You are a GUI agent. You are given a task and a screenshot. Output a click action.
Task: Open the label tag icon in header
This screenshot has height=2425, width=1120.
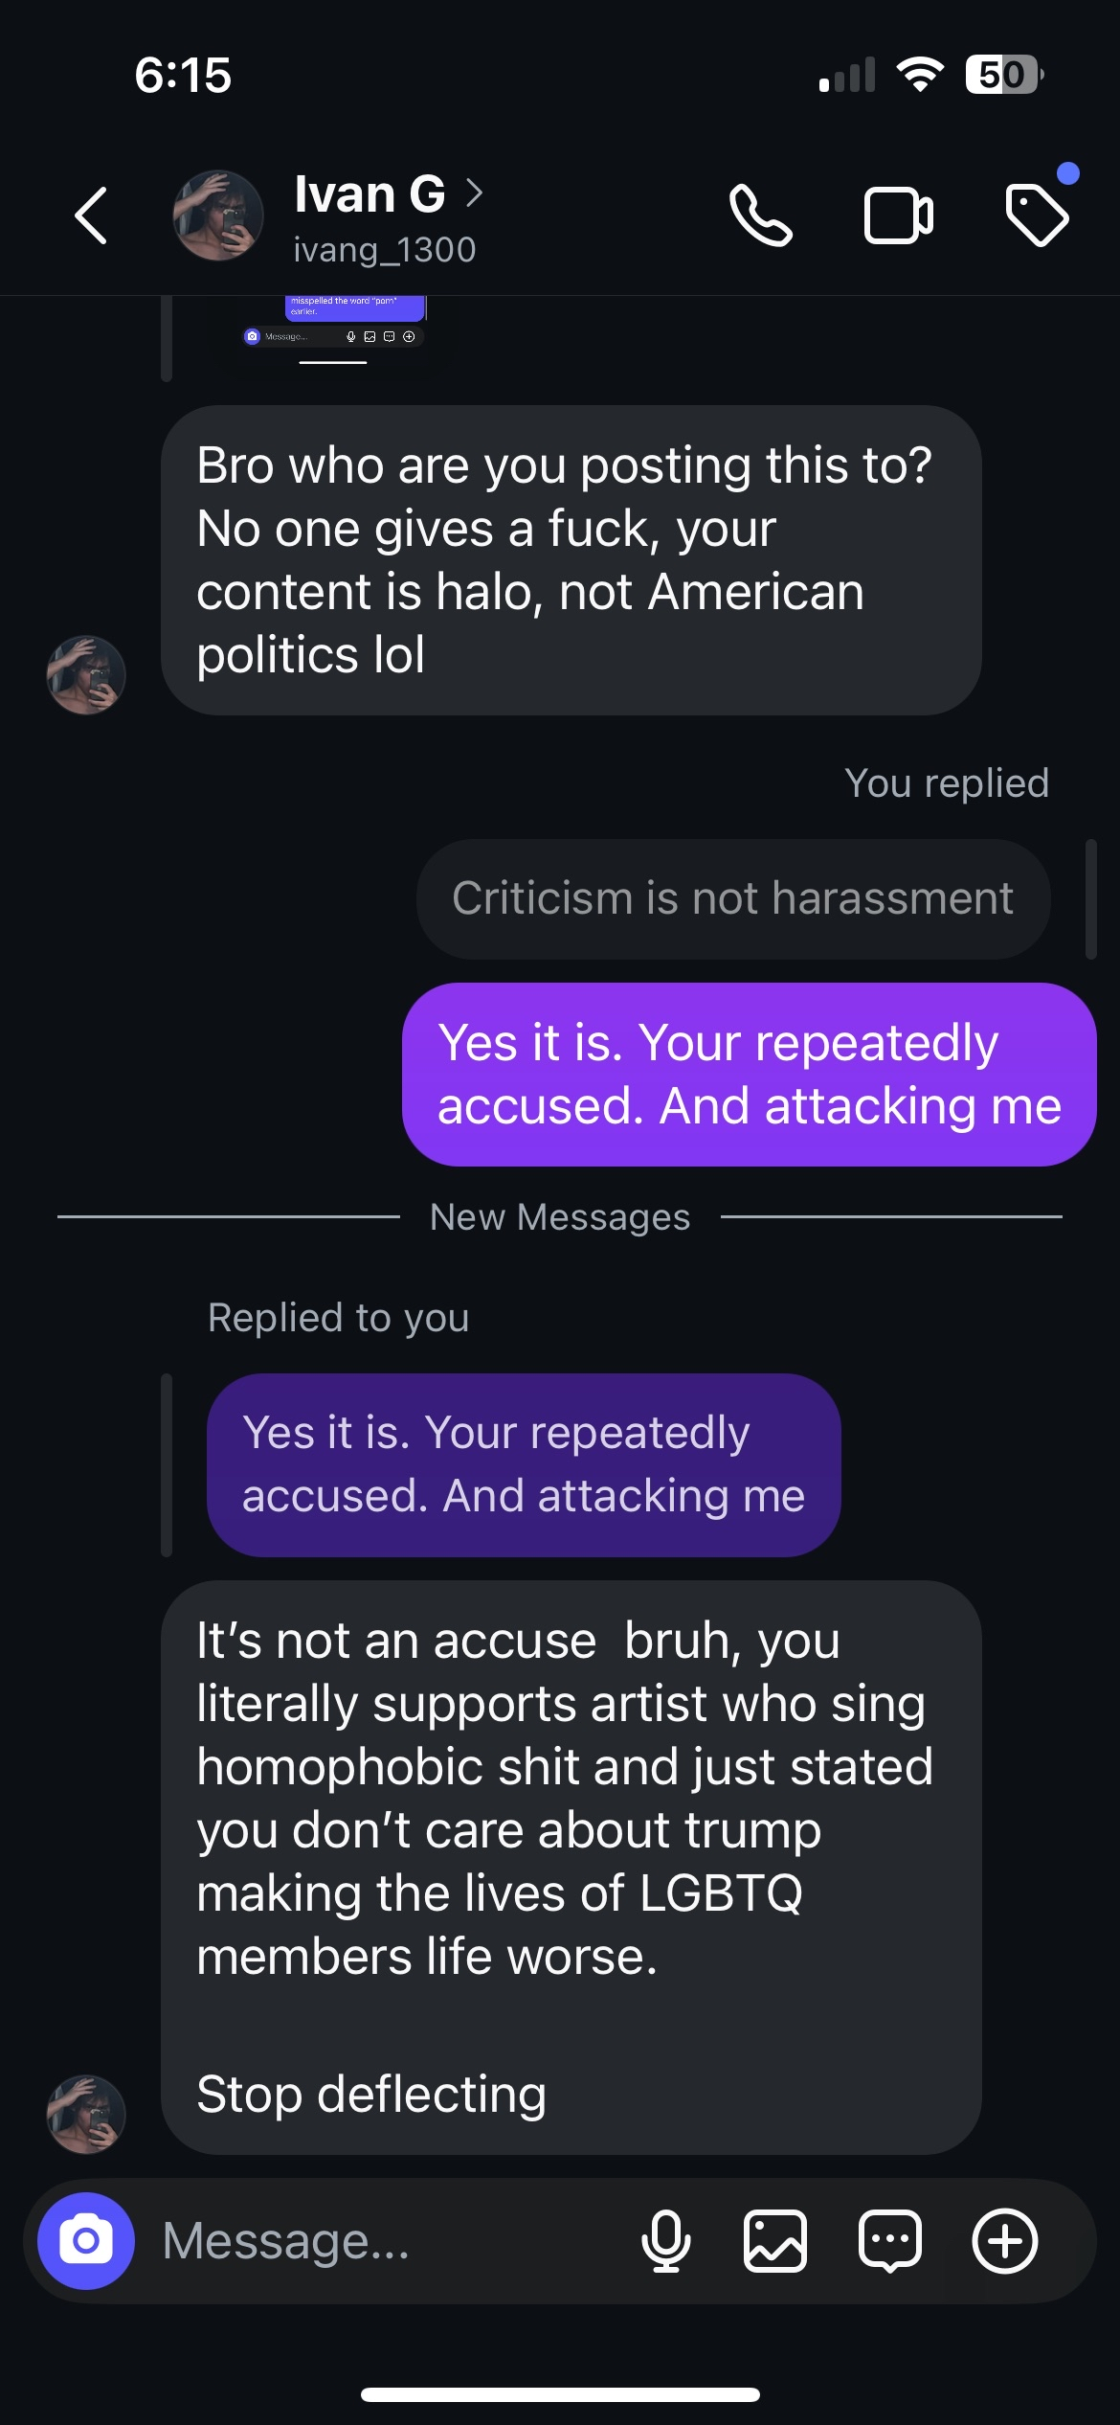(1037, 215)
